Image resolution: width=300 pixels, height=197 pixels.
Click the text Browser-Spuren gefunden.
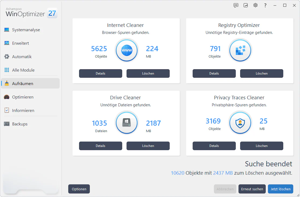click(125, 33)
